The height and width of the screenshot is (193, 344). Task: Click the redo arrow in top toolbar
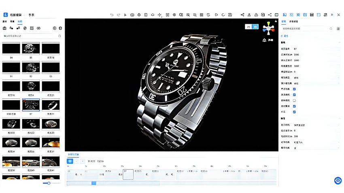click(119, 15)
